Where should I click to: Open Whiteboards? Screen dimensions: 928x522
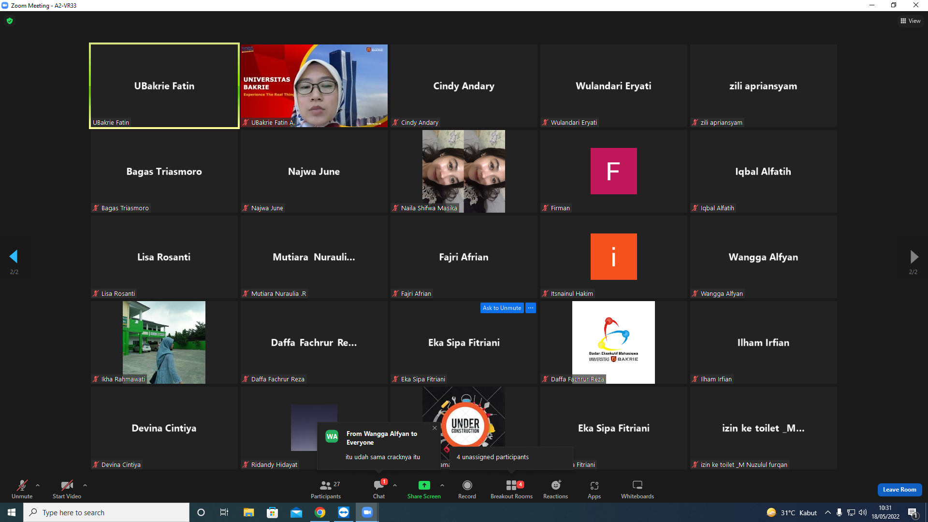(638, 489)
